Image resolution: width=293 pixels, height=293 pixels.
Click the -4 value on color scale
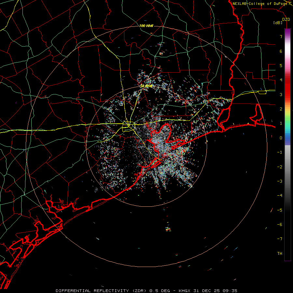coord(280,196)
